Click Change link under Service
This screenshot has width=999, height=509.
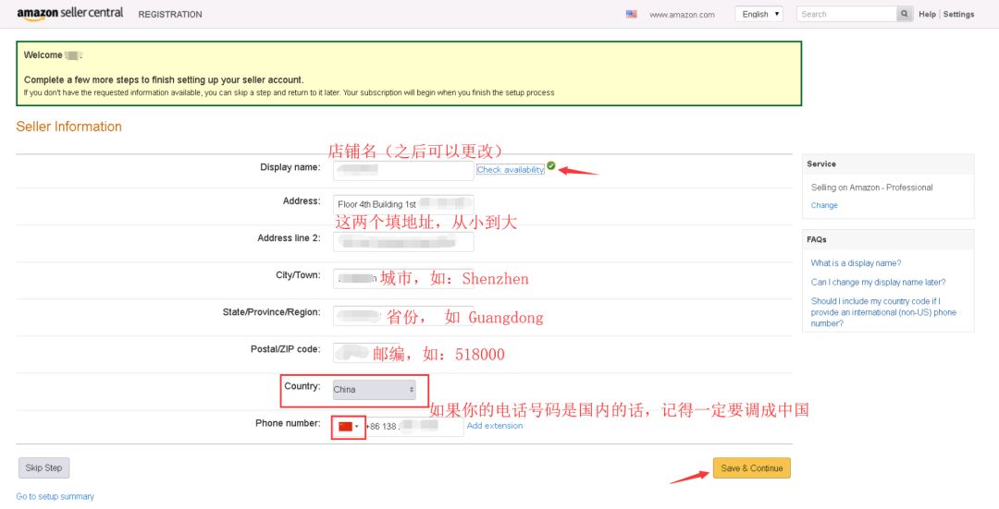824,205
